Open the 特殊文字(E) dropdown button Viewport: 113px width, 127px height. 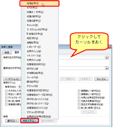(x=30, y=121)
